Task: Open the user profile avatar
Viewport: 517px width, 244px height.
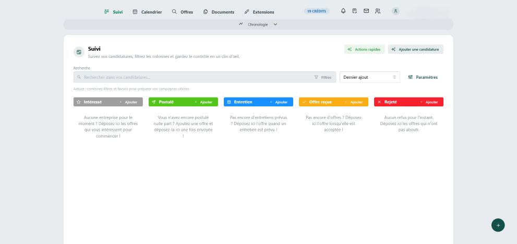Action: click(x=395, y=11)
